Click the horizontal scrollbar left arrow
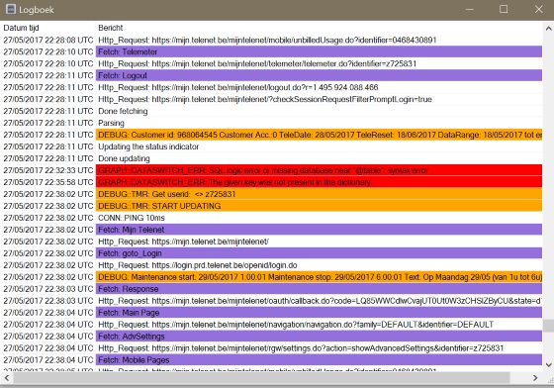Screen dimensions: 554x388 point(6,378)
